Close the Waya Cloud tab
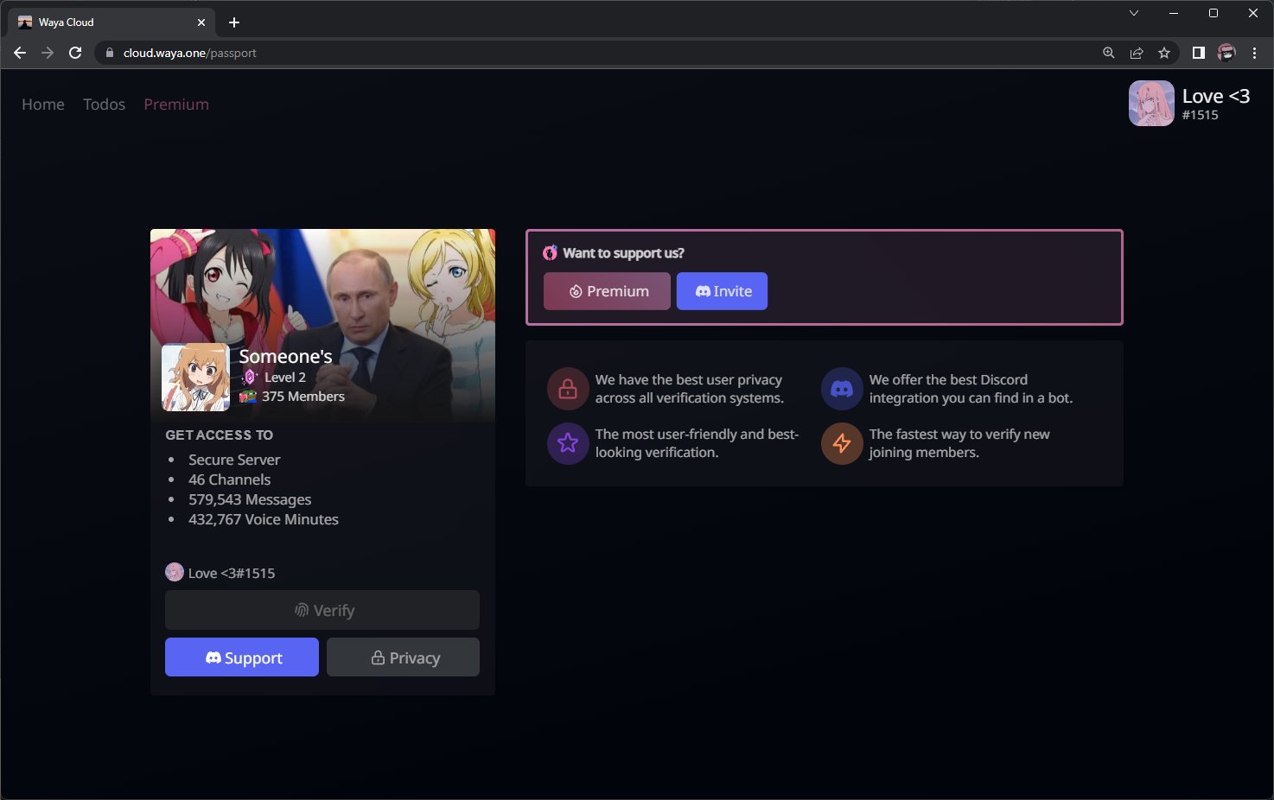Image resolution: width=1274 pixels, height=800 pixels. click(x=201, y=22)
